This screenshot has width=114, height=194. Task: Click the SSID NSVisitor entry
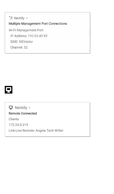22,42
